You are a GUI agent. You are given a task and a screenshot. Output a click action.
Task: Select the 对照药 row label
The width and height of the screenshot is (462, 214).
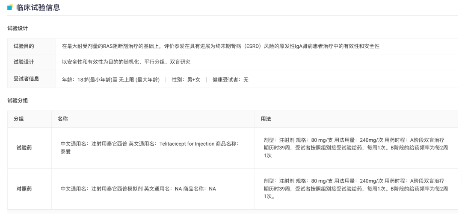pyautogui.click(x=24, y=188)
